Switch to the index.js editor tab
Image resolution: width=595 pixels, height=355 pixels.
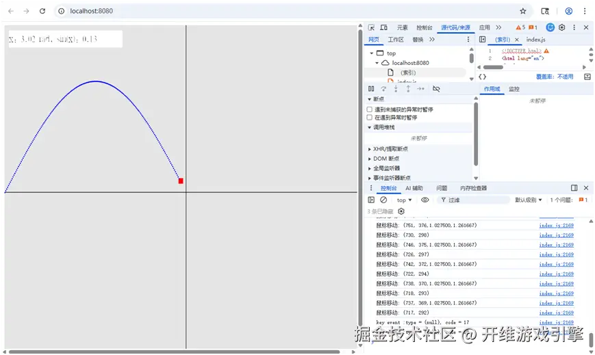(x=536, y=40)
